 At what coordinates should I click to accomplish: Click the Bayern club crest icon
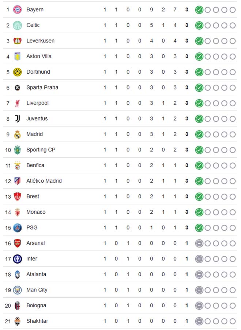tap(17, 10)
